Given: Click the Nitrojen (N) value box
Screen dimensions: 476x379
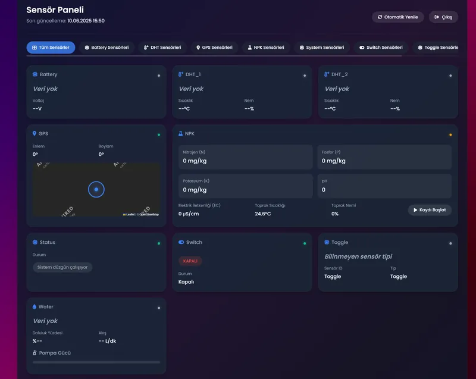Looking at the screenshot, I should 245,157.
